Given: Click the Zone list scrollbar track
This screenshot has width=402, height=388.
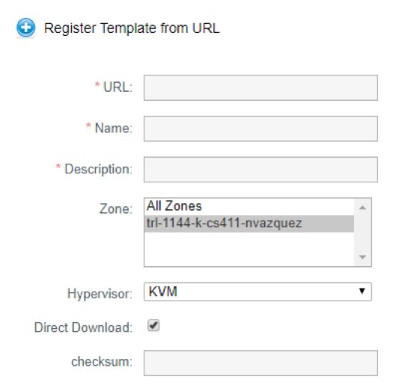Looking at the screenshot, I should click(362, 233).
